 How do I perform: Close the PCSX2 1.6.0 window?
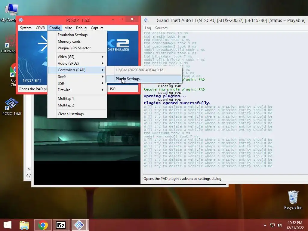tap(132, 19)
